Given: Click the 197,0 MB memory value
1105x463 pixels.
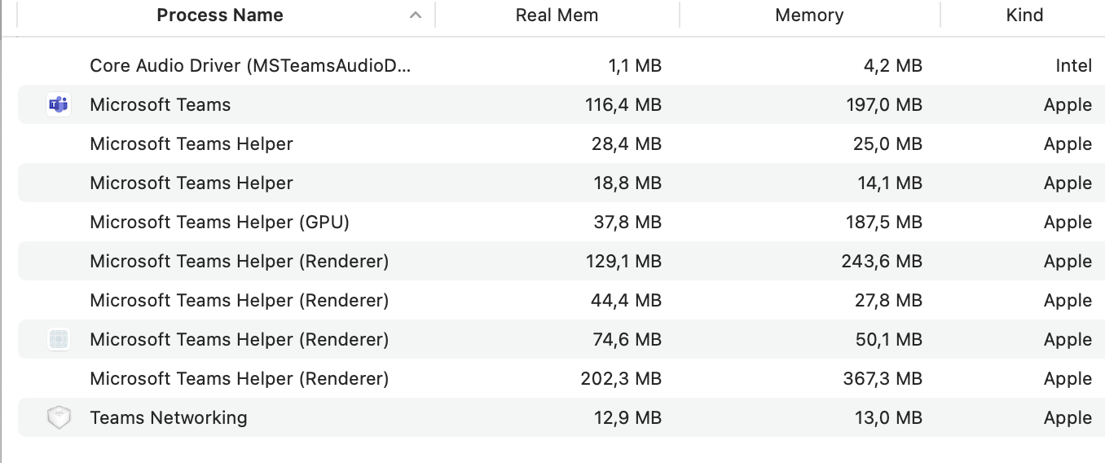Looking at the screenshot, I should tap(884, 105).
